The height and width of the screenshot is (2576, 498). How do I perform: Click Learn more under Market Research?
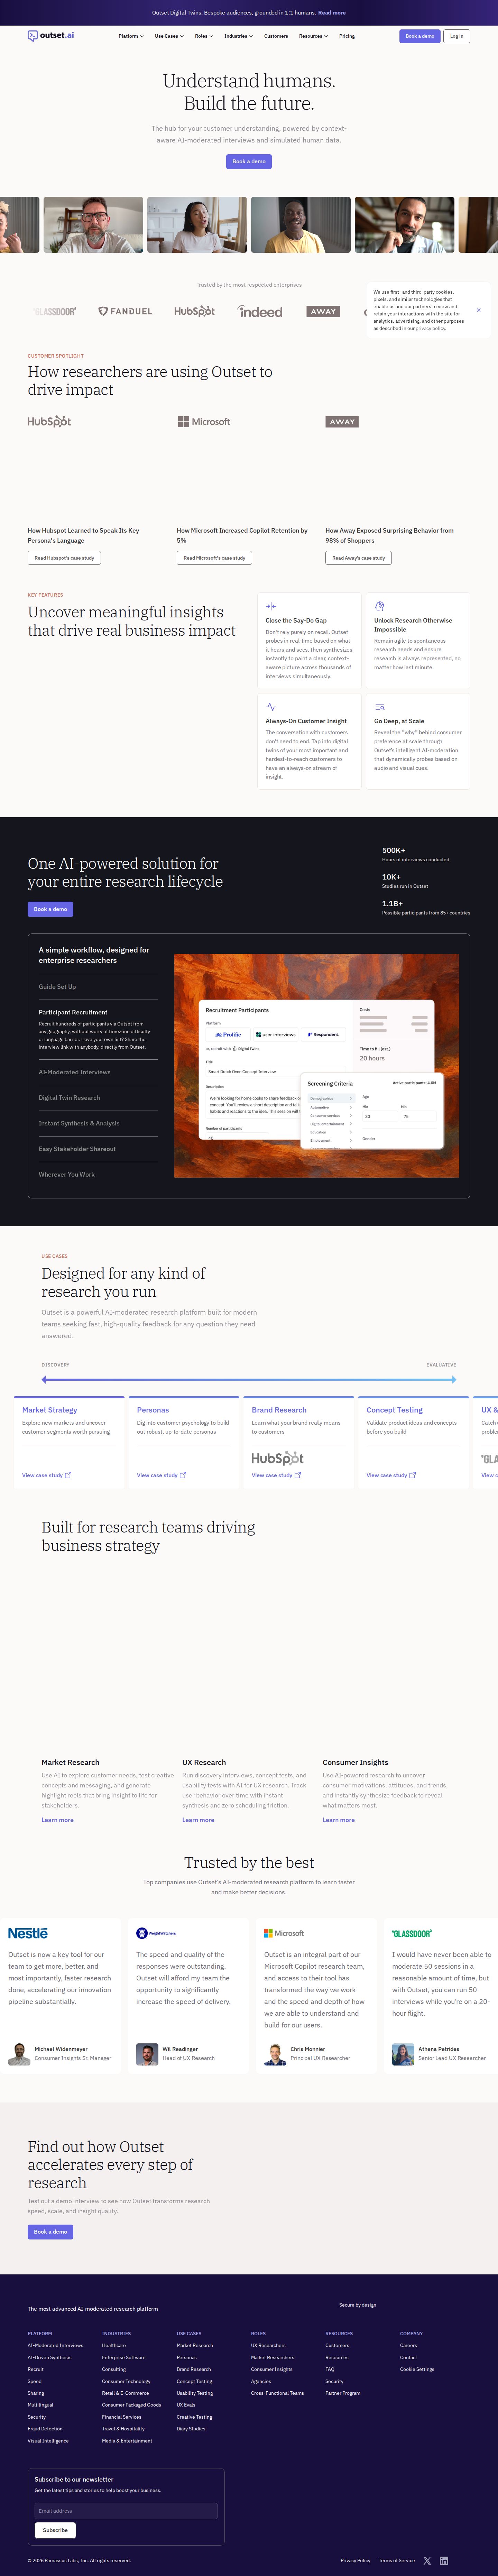(x=57, y=1820)
